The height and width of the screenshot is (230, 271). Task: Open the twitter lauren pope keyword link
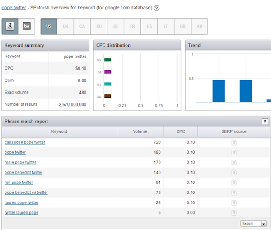coord(21,212)
